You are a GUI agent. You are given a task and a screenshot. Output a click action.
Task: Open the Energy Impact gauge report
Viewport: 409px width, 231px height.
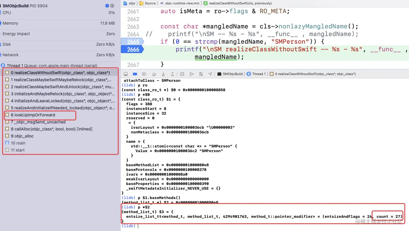click(x=59, y=34)
